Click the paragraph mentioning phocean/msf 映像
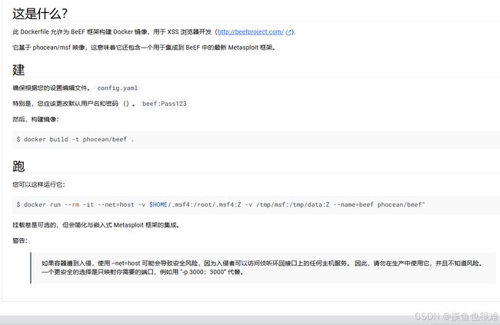 [144, 48]
